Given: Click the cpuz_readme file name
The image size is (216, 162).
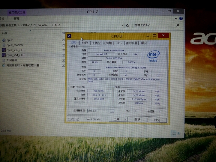Looking at the screenshot, I should 15,45.
